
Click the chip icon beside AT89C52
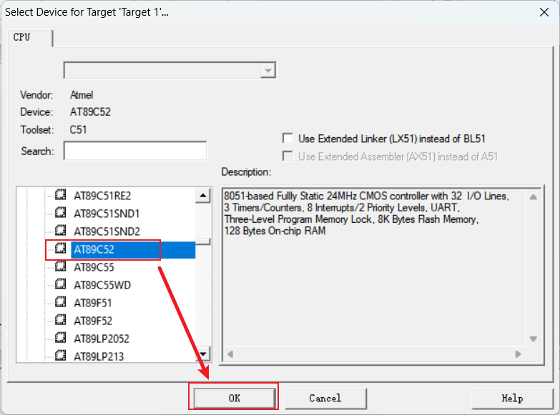tap(60, 249)
